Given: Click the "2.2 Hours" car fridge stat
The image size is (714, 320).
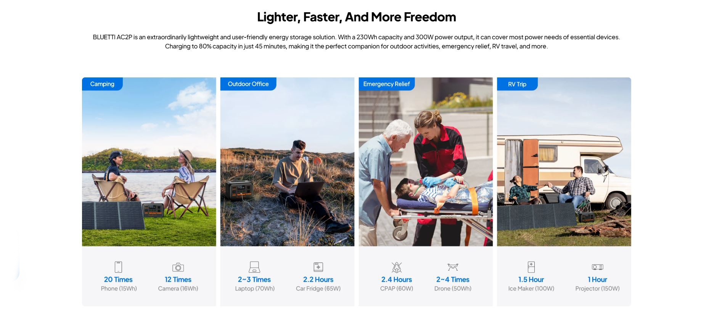Looking at the screenshot, I should pyautogui.click(x=318, y=280).
